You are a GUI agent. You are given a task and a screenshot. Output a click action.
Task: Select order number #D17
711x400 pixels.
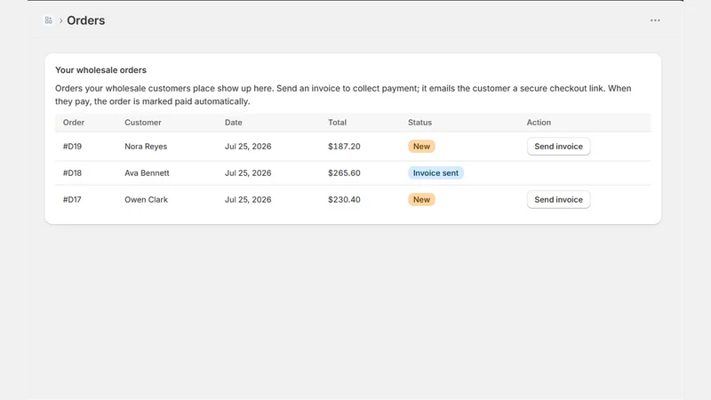(x=72, y=199)
